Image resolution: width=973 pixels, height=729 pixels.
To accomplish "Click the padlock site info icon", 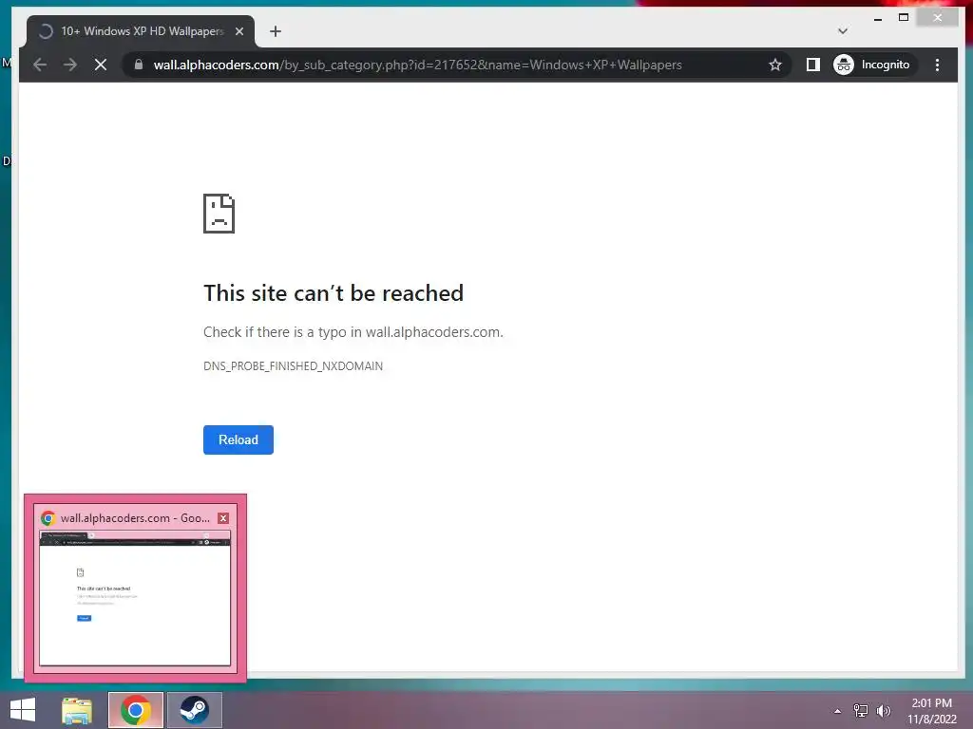I will pyautogui.click(x=139, y=65).
